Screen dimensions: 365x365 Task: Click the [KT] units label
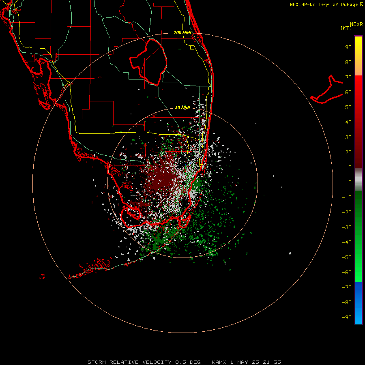[x=346, y=28]
